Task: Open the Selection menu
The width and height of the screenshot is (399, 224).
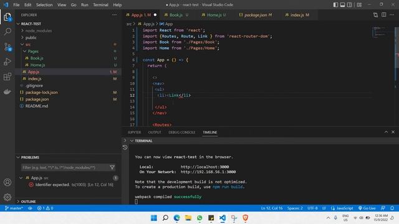Action: pos(44,4)
